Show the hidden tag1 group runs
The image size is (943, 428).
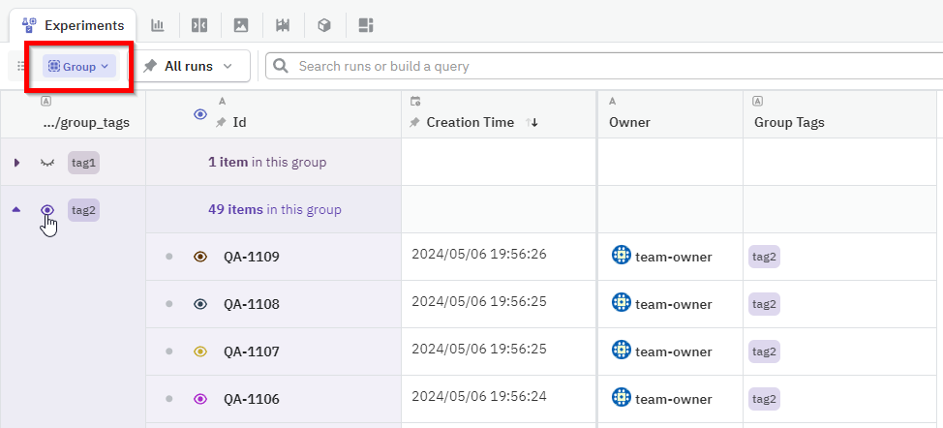tap(46, 163)
